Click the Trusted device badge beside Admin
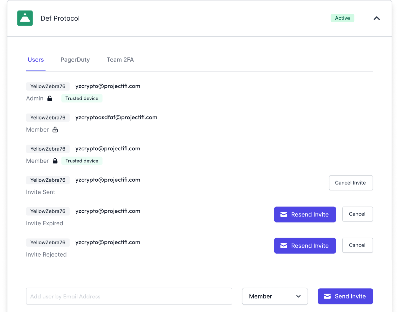400x312 pixels. pyautogui.click(x=82, y=98)
